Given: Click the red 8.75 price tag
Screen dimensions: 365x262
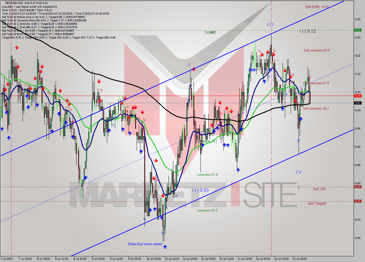Looking at the screenshot, I should tap(358, 201).
